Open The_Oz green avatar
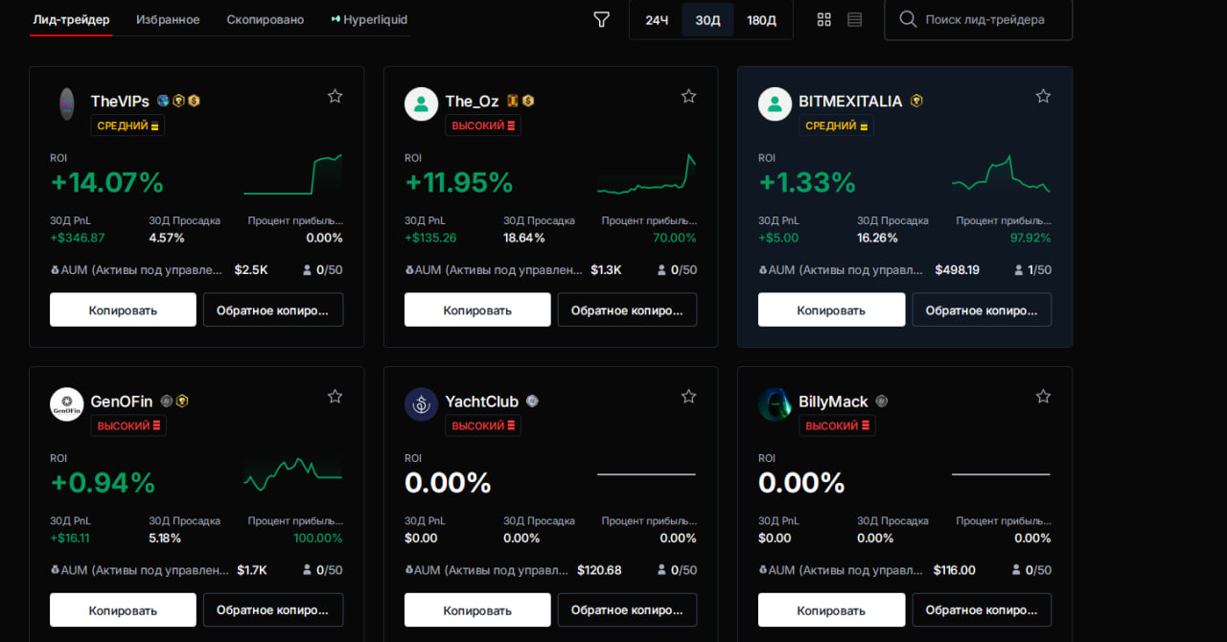This screenshot has height=642, width=1227. point(421,103)
